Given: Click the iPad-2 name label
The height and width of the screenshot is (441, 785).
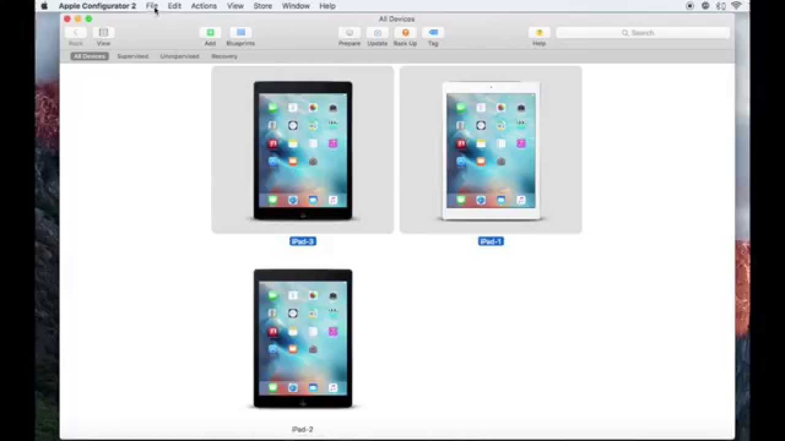Looking at the screenshot, I should coord(302,429).
